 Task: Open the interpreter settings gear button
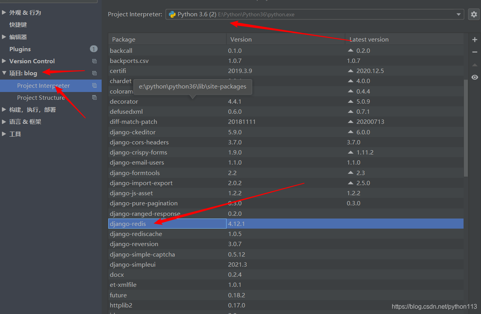pyautogui.click(x=474, y=14)
